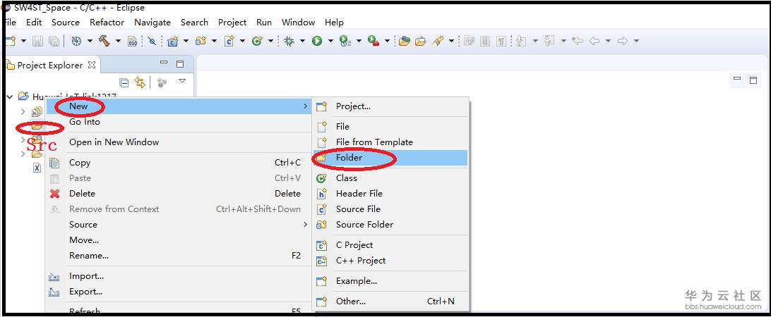
Task: Click the New C Source File toolbar icon
Action: tap(229, 42)
